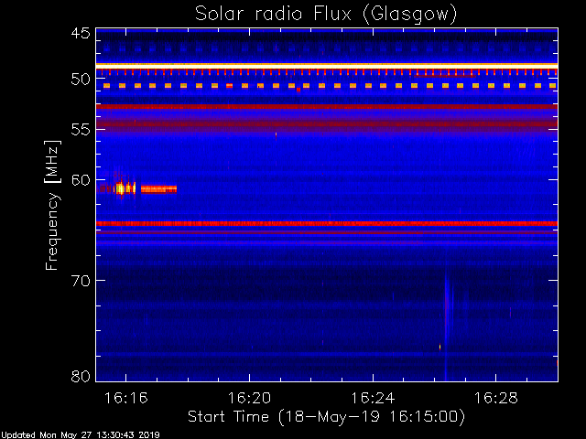Click the 50 MHz axis tick label
Viewport: 586px width, 439px height.
click(x=81, y=79)
